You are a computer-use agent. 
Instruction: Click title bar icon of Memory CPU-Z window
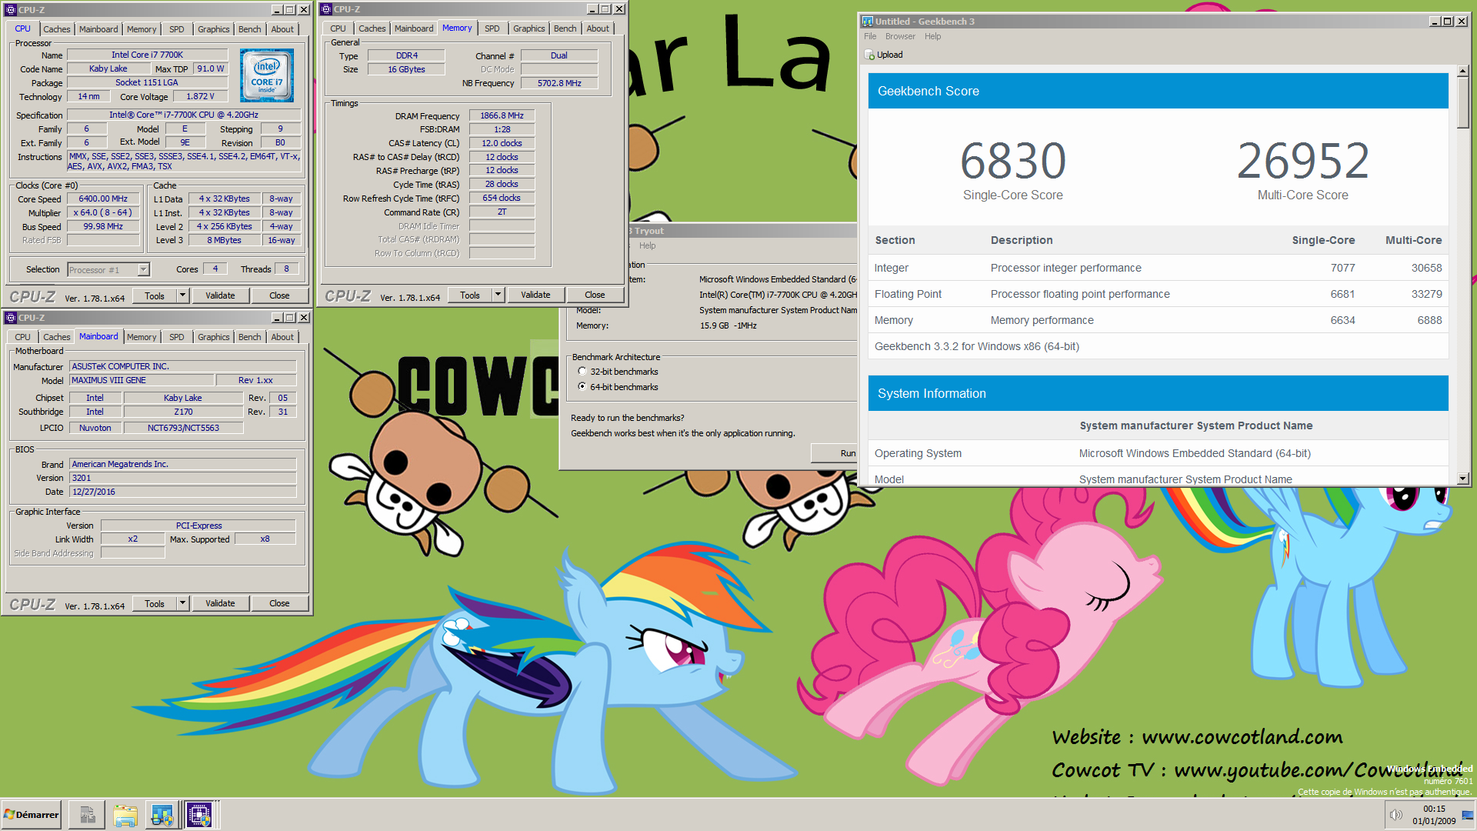click(325, 9)
